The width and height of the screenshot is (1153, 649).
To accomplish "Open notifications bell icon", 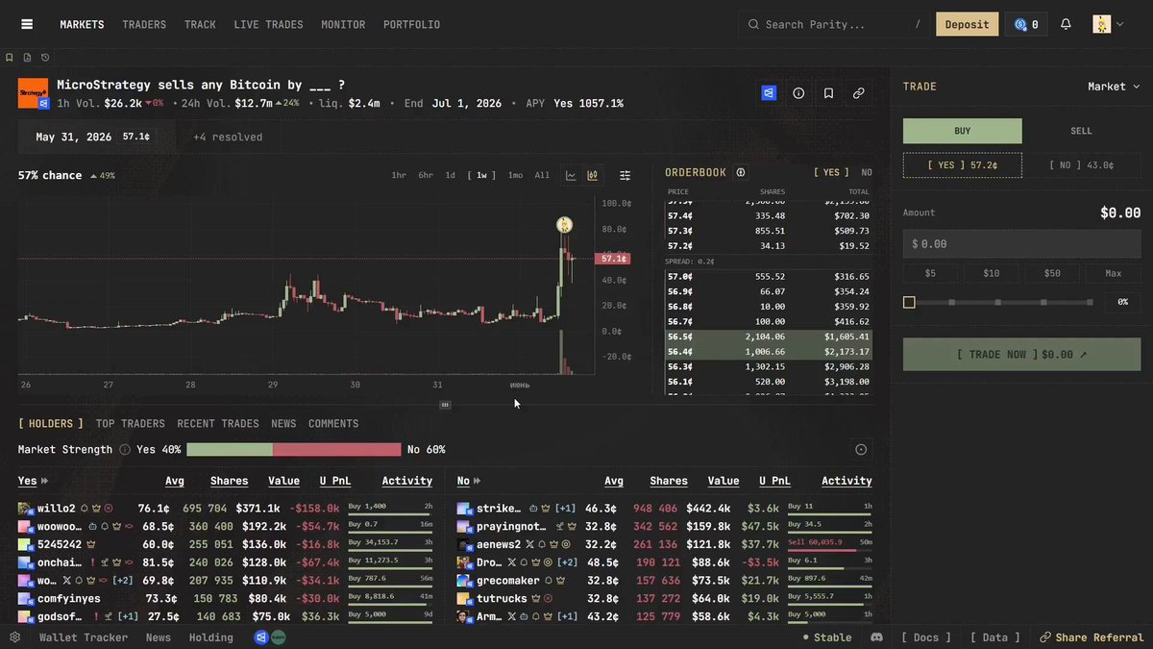I will (x=1066, y=24).
